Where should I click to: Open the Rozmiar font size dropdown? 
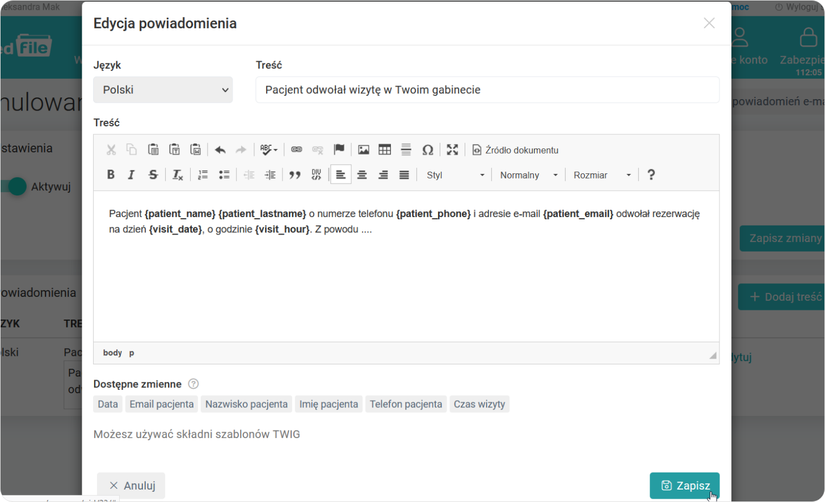(602, 175)
